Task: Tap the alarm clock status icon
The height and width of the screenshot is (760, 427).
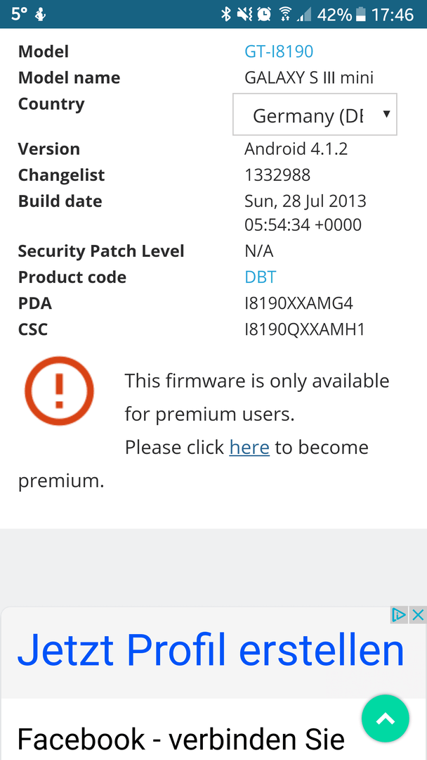Action: coord(264,15)
